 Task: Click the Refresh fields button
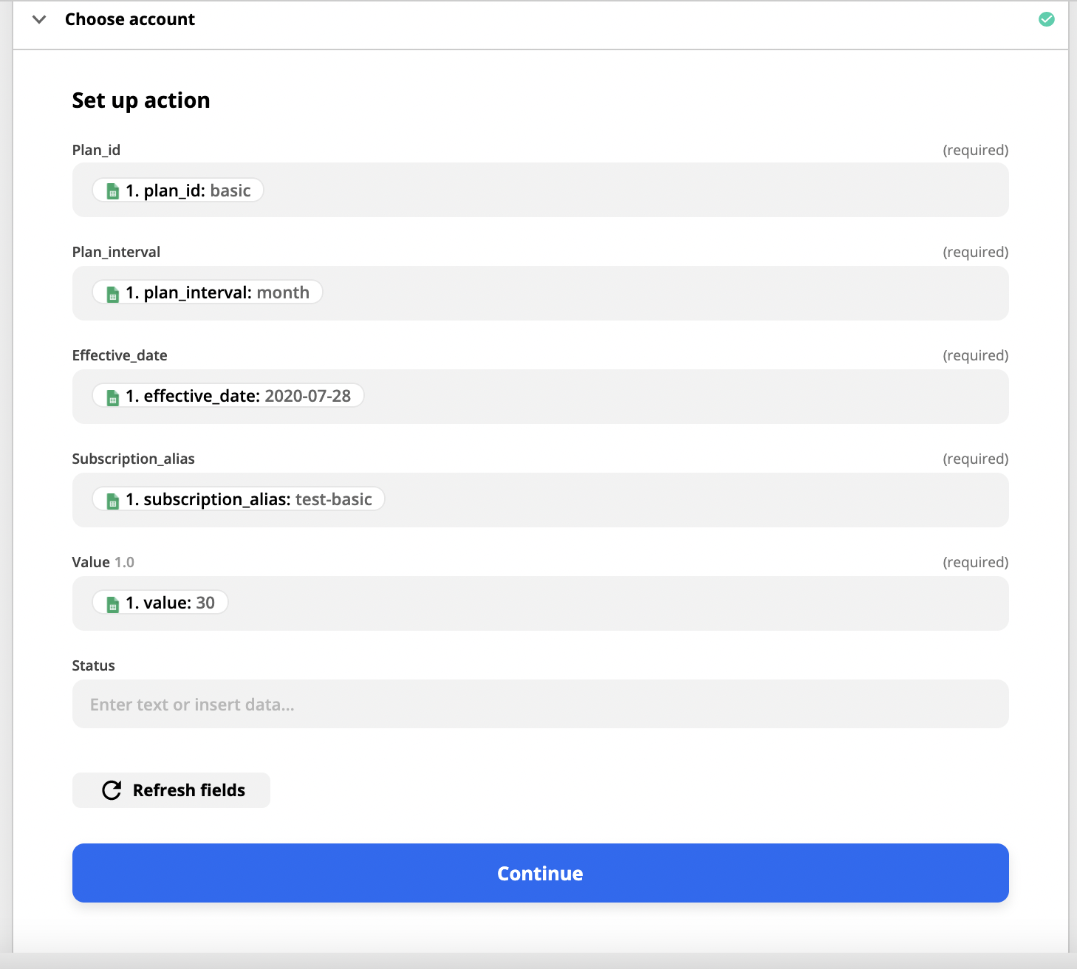coord(171,790)
